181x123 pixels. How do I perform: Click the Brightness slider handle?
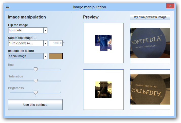35,92
